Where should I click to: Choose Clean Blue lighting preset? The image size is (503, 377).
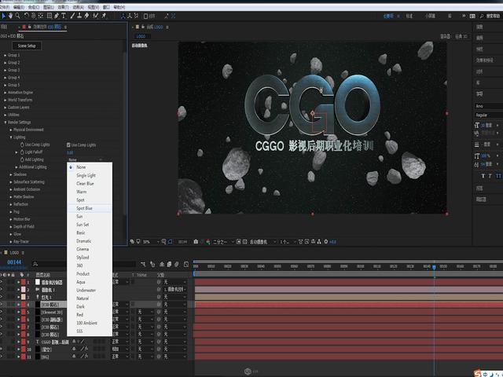(x=90, y=184)
